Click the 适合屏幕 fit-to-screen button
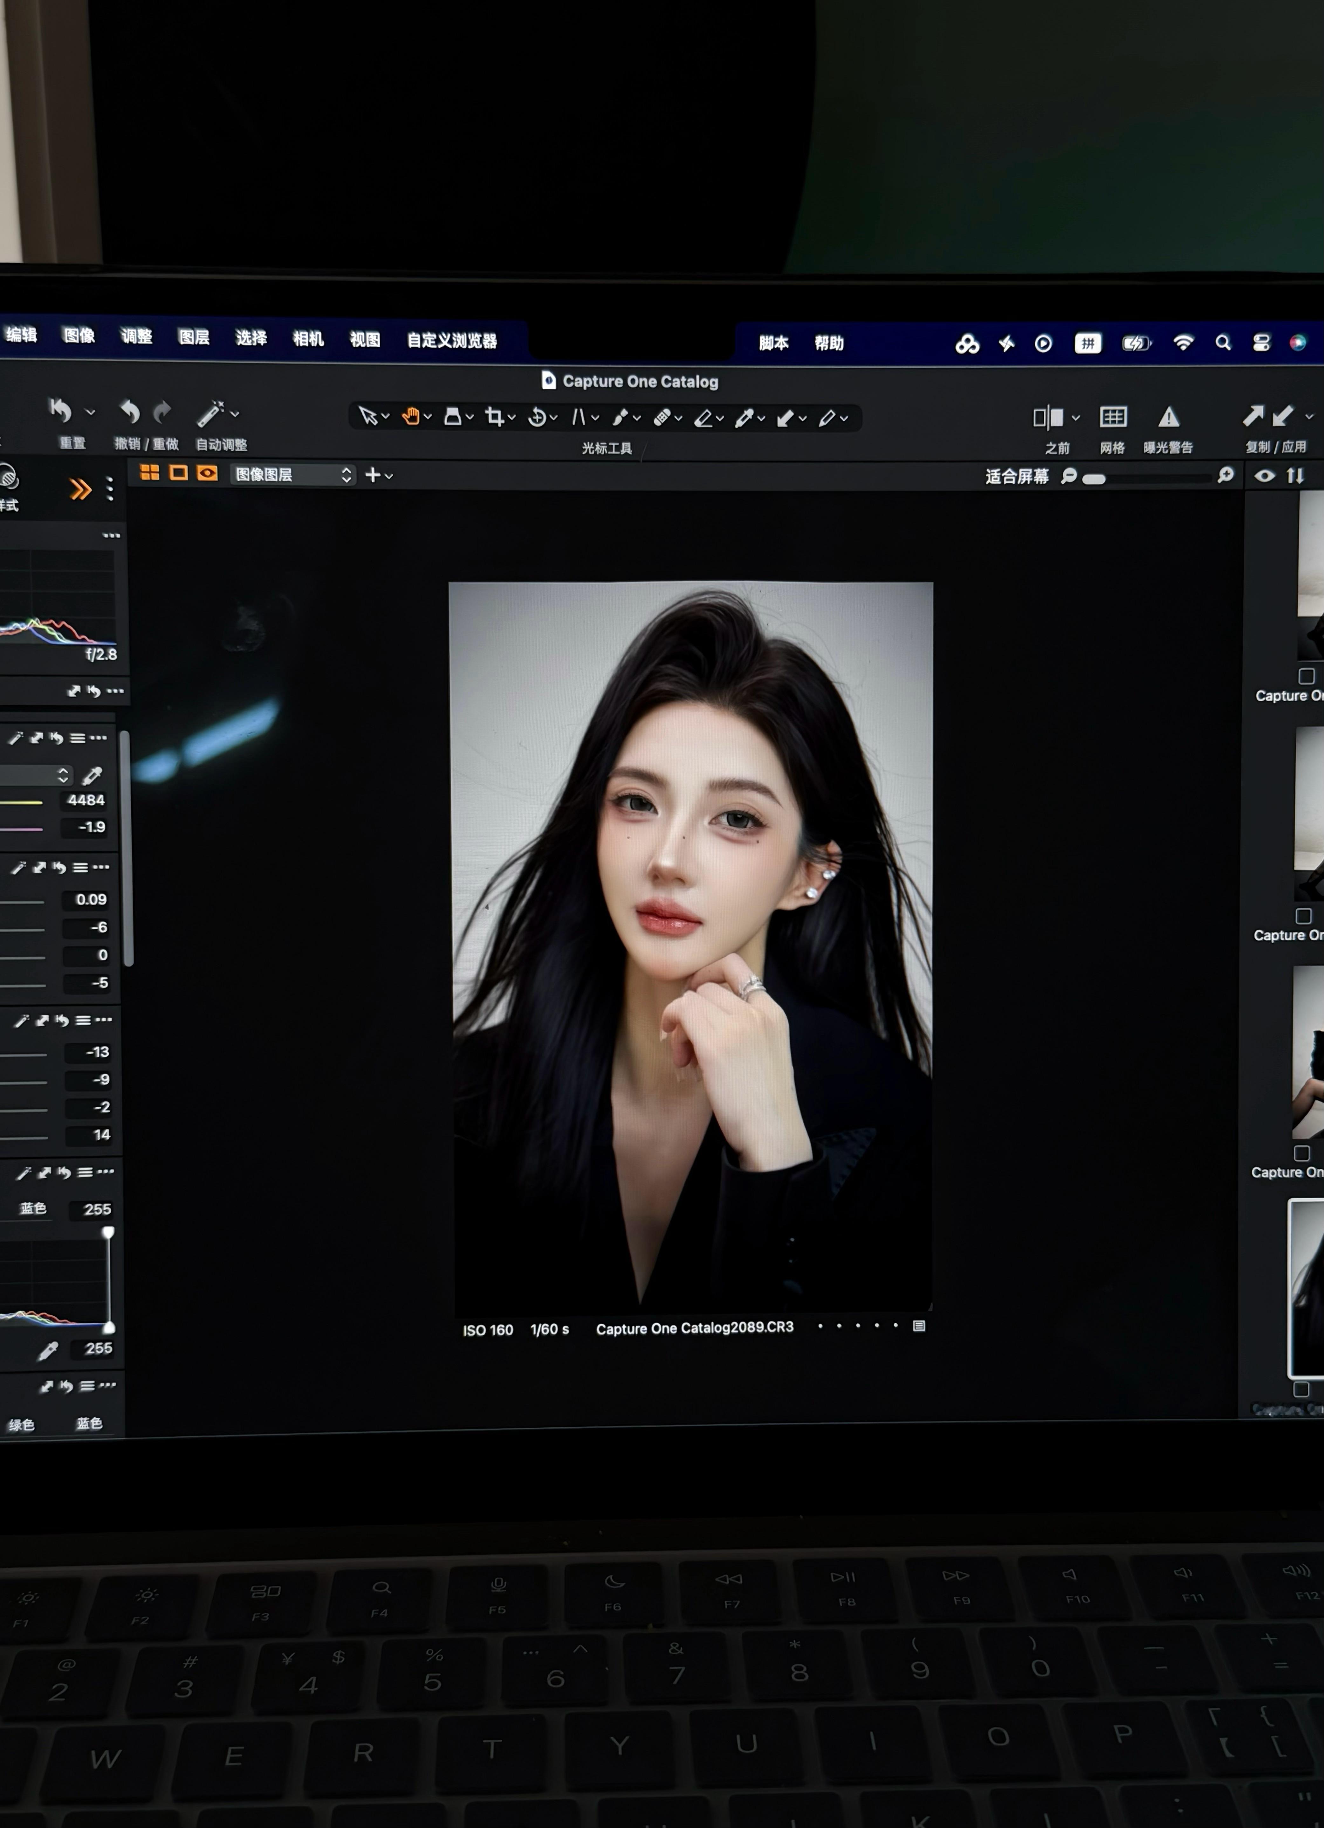Viewport: 1324px width, 1828px height. coord(1017,476)
